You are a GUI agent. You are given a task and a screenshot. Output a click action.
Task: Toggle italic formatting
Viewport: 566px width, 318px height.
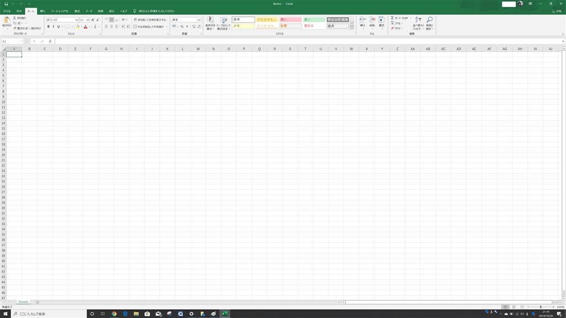tap(54, 26)
